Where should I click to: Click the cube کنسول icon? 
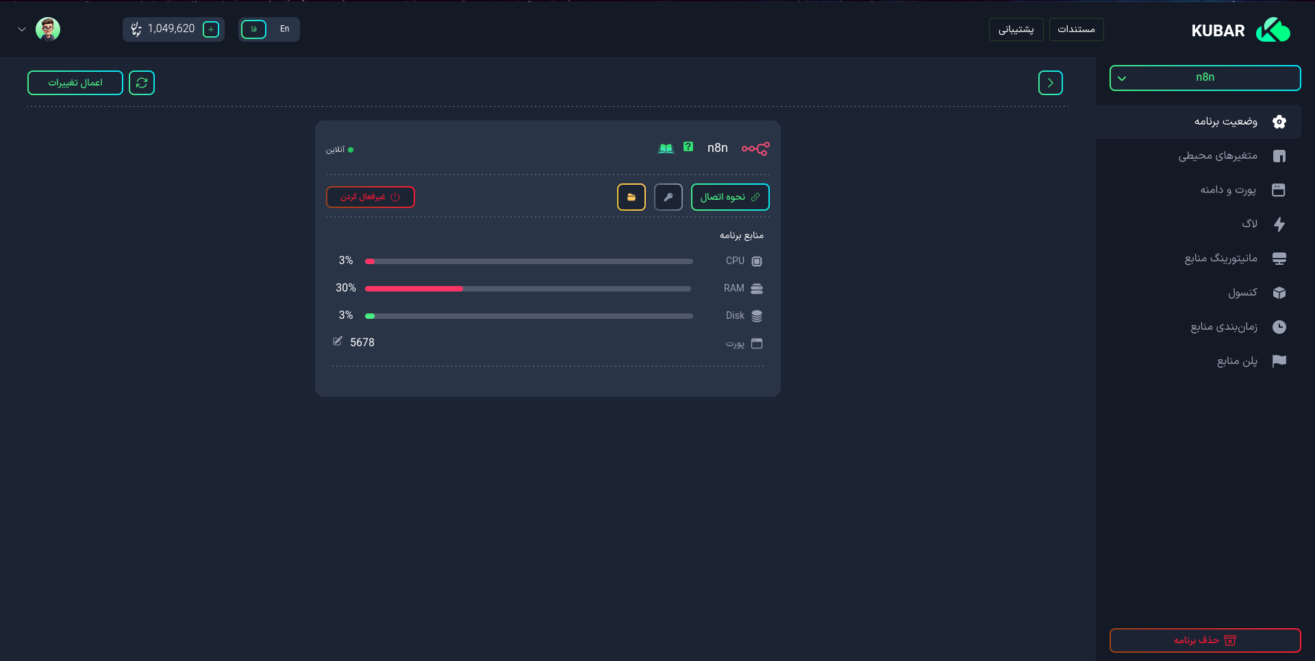(1279, 293)
